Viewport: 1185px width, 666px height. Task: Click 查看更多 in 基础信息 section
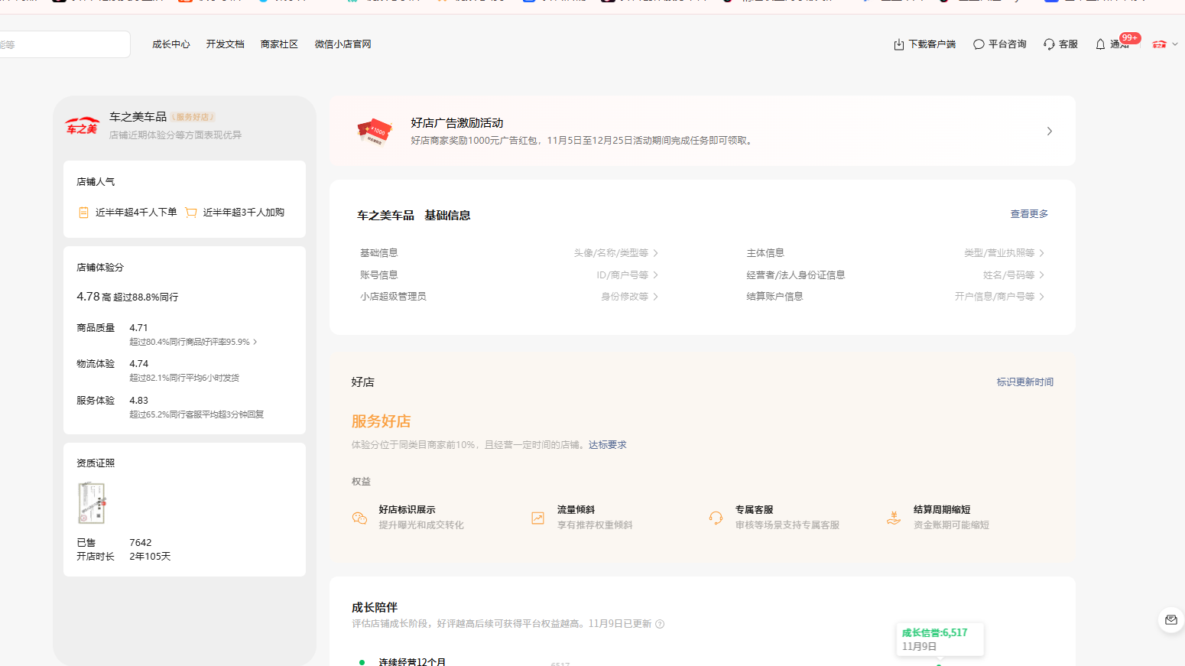[x=1029, y=214]
